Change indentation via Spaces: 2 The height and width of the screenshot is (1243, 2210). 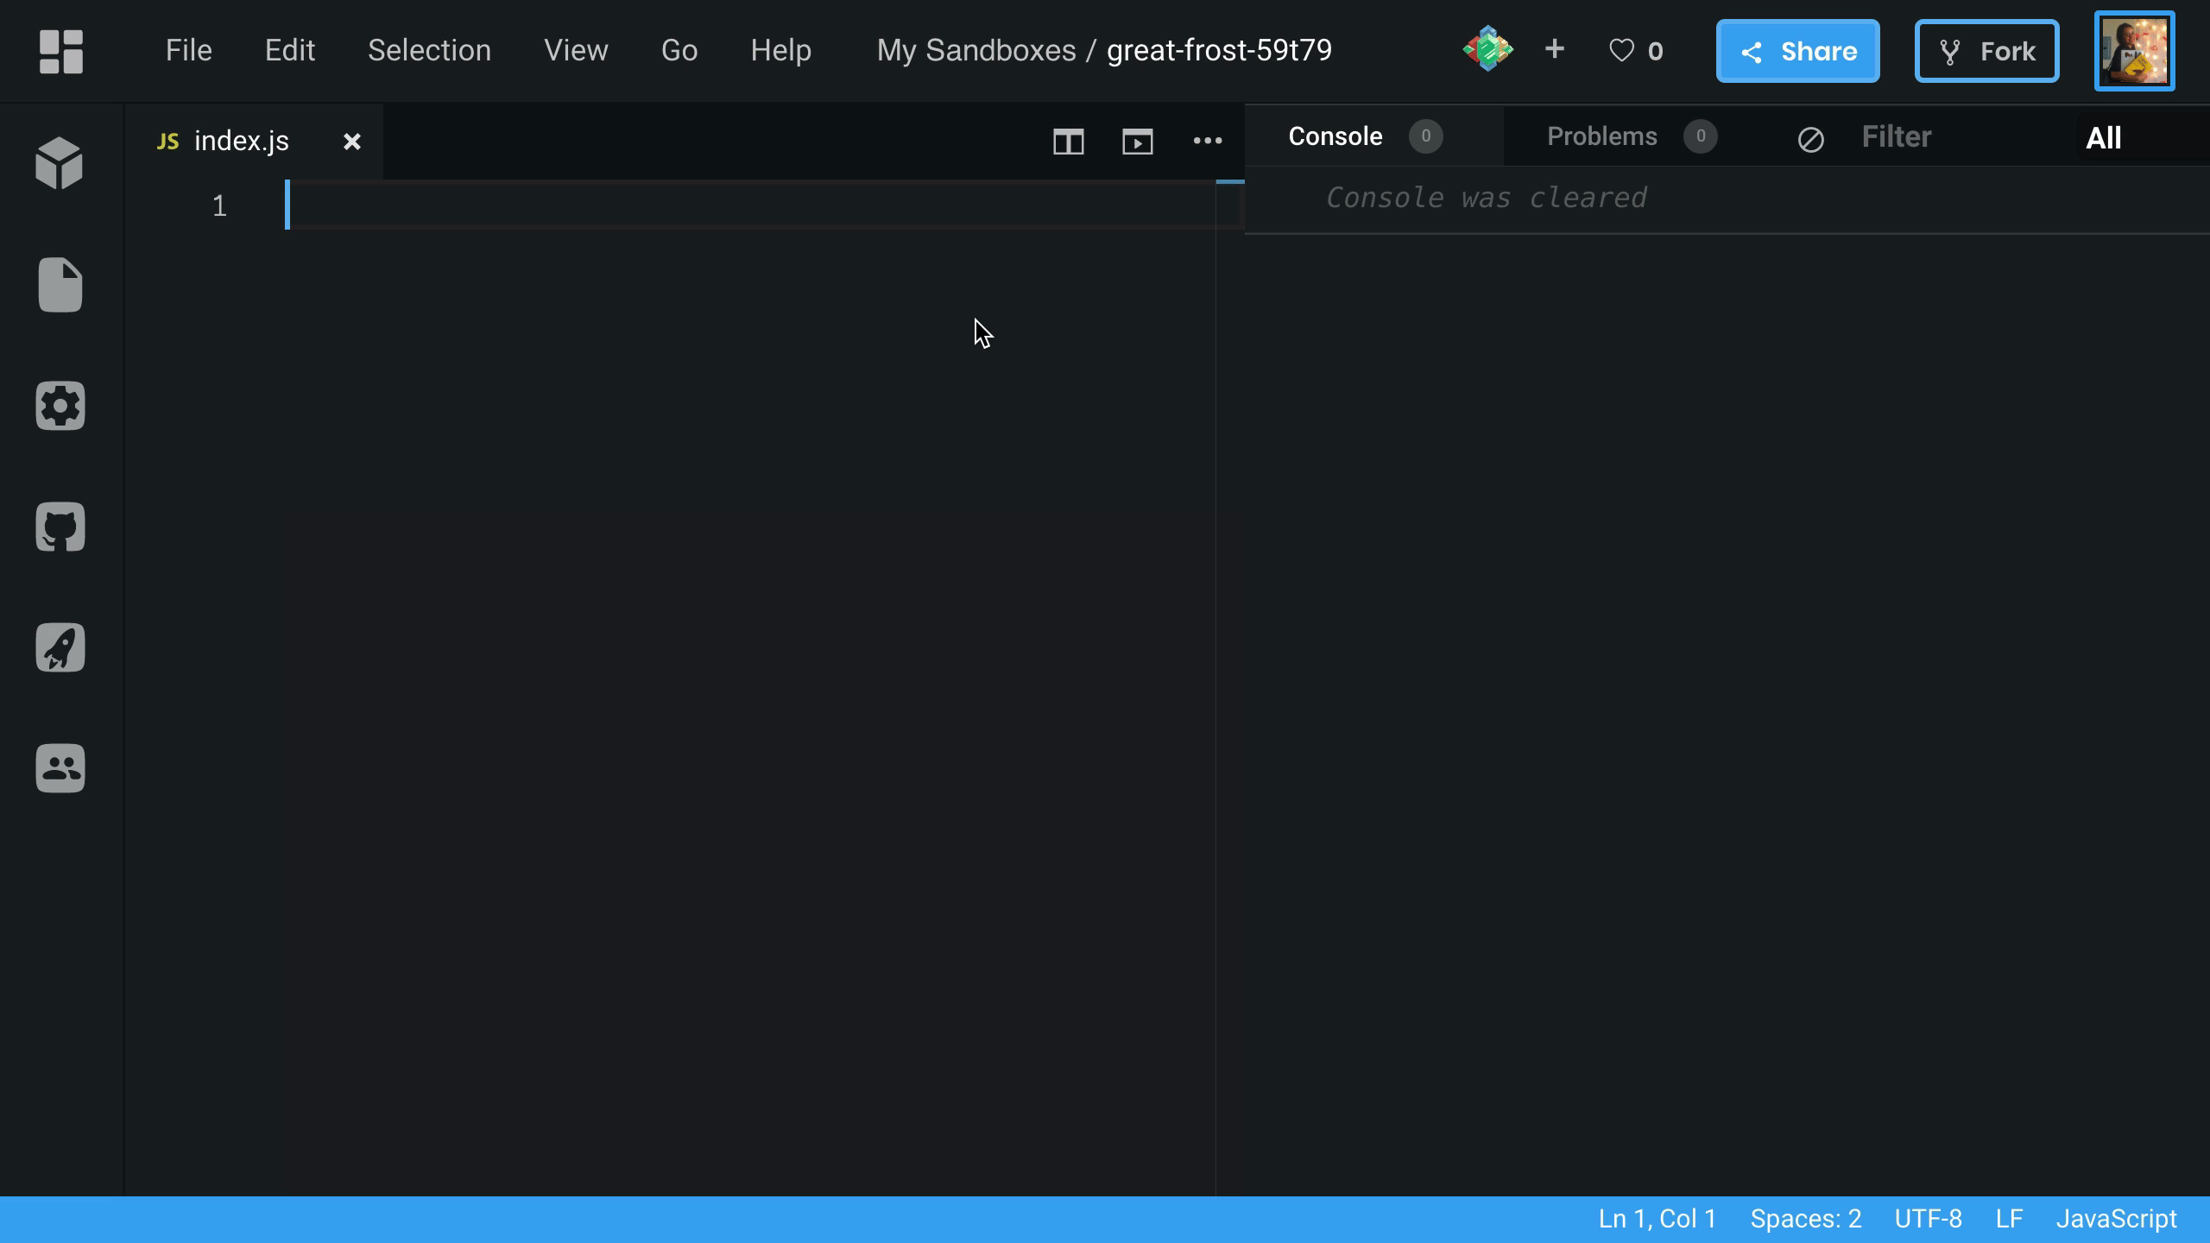(1806, 1219)
